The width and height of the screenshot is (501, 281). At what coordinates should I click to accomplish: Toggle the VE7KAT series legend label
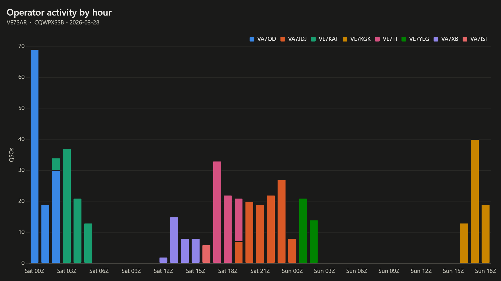point(328,39)
